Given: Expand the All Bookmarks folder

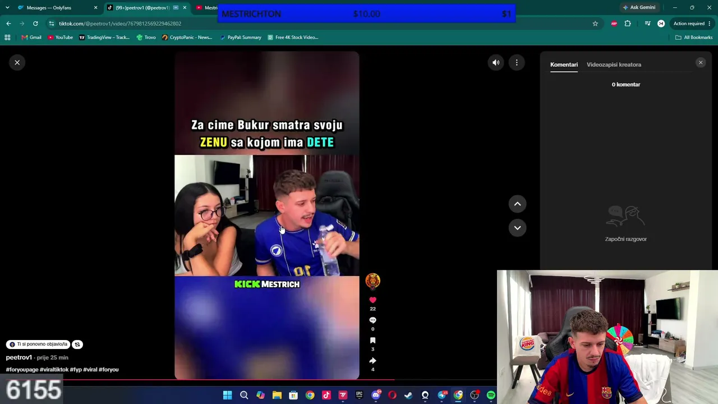Looking at the screenshot, I should (694, 38).
